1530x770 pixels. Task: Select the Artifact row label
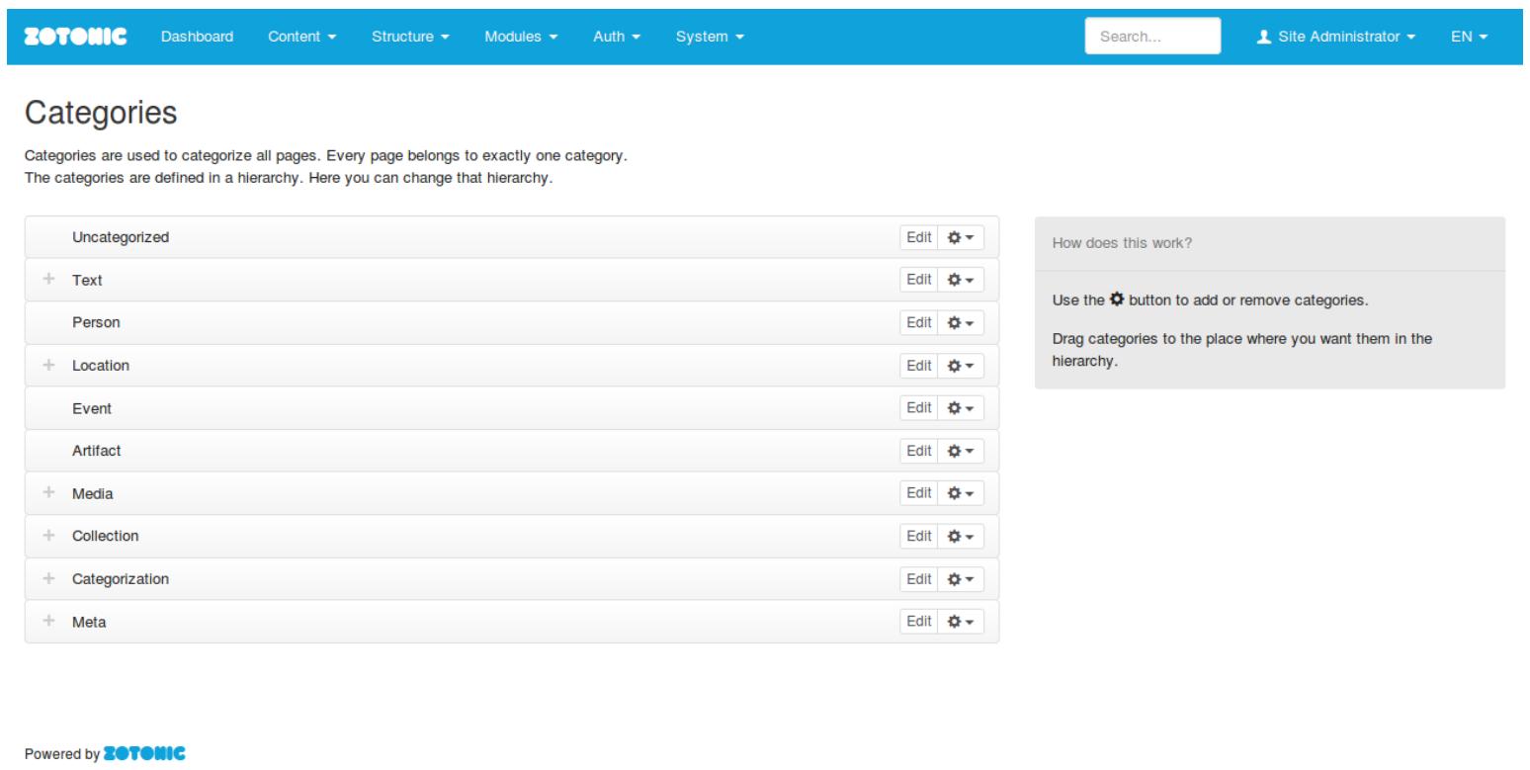pyautogui.click(x=97, y=451)
